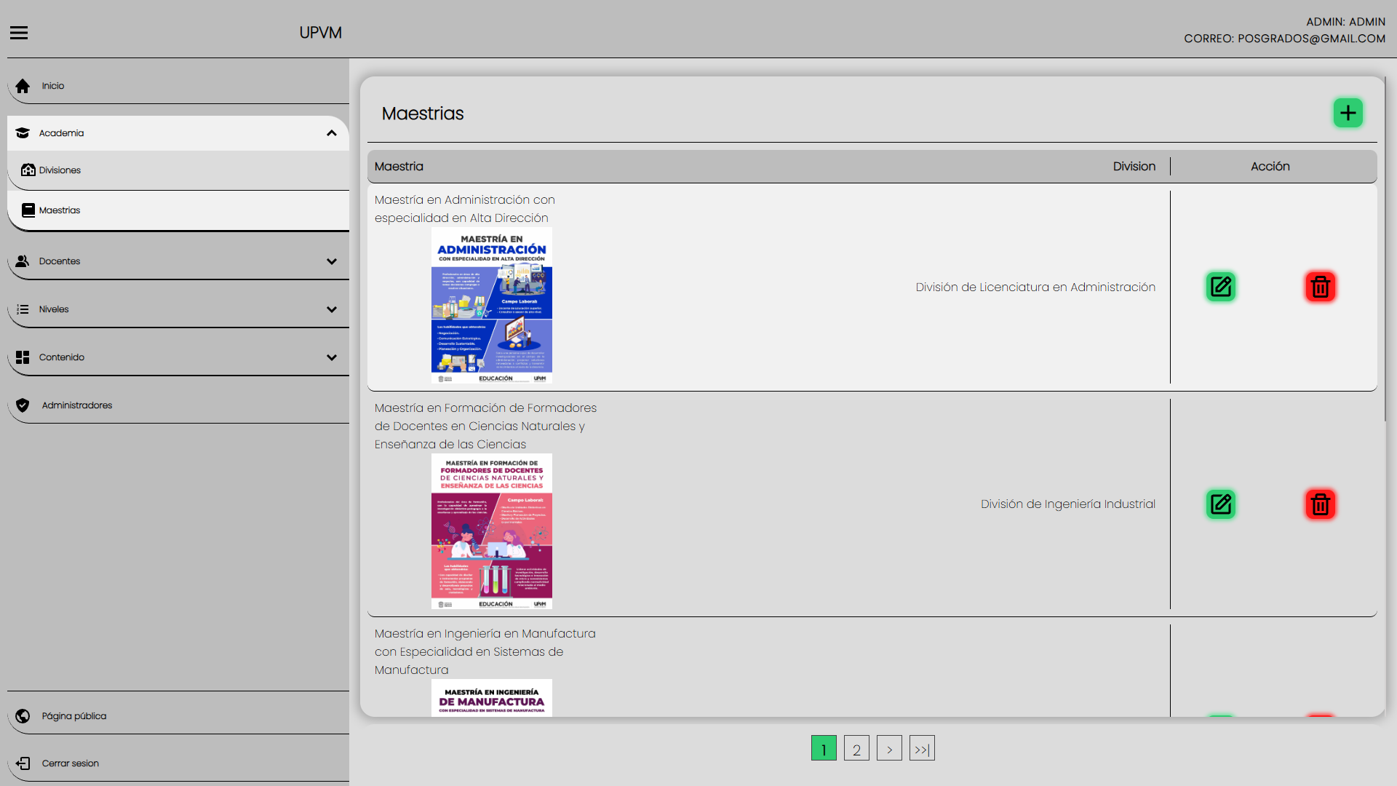Click 'División de Ingeniería Industrial' cell
The height and width of the screenshot is (786, 1397).
point(1067,504)
